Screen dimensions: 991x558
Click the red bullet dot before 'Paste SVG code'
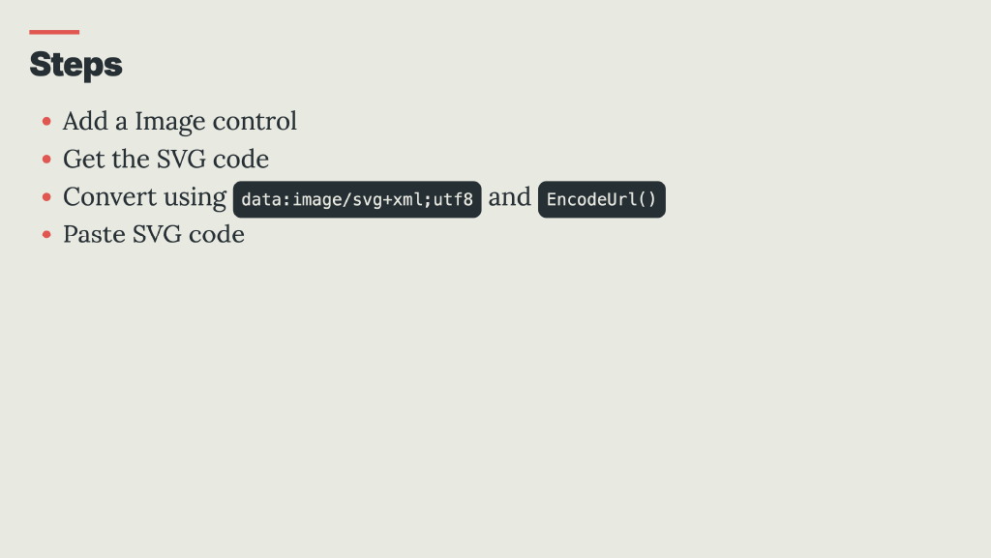46,235
